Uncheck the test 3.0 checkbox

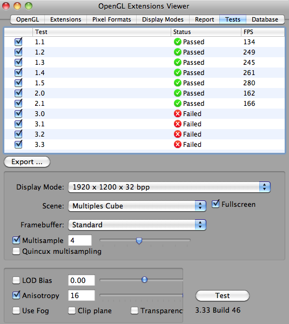[x=18, y=113]
